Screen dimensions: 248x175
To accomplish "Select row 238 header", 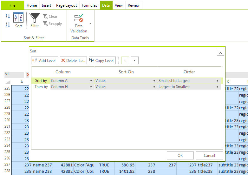I will pyautogui.click(x=7, y=171).
